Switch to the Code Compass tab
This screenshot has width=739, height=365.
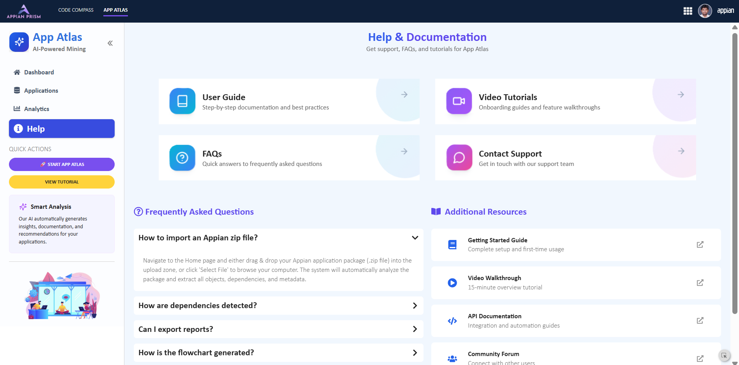(x=76, y=10)
